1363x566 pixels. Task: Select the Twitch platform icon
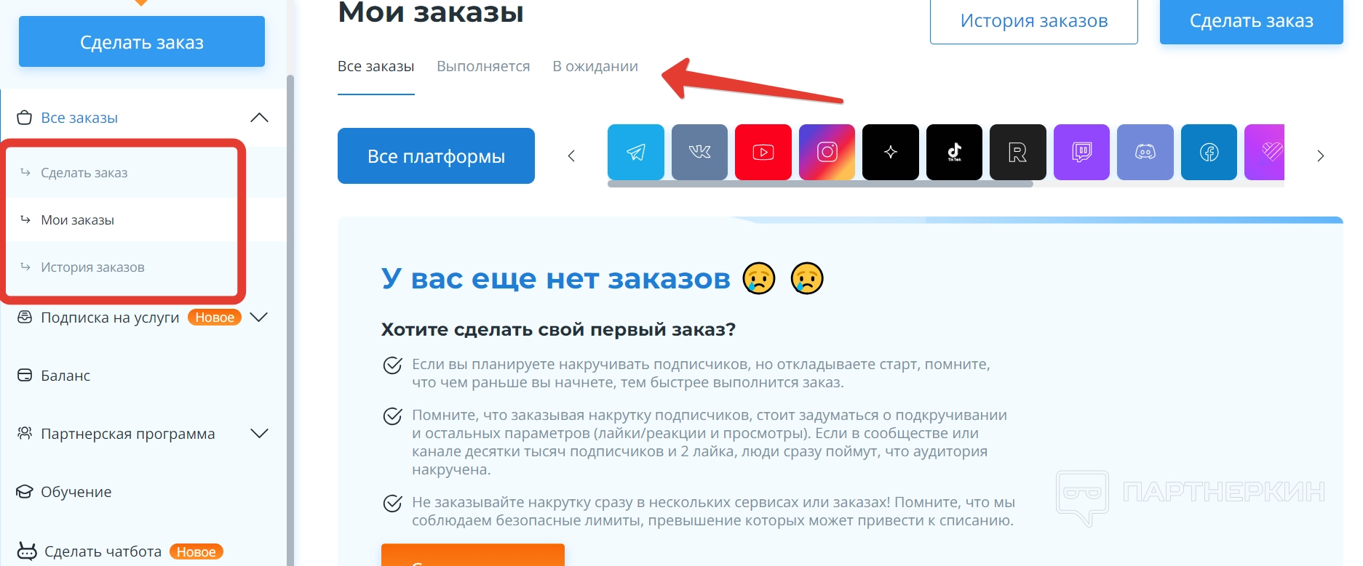(x=1081, y=152)
